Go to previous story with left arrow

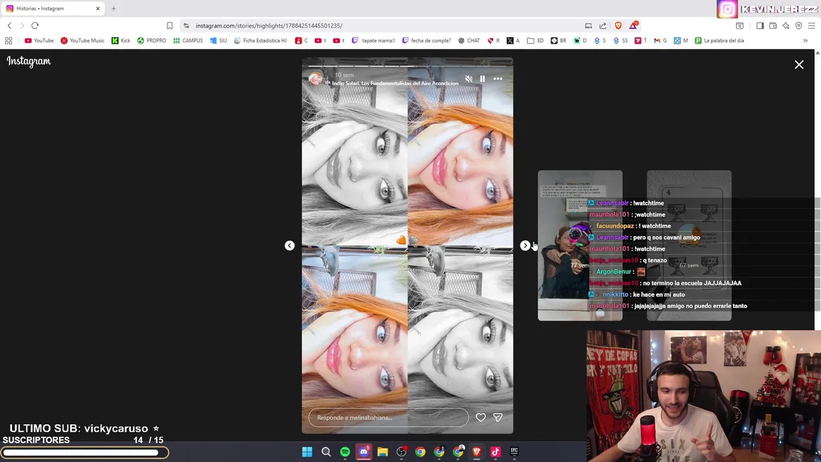click(x=289, y=246)
